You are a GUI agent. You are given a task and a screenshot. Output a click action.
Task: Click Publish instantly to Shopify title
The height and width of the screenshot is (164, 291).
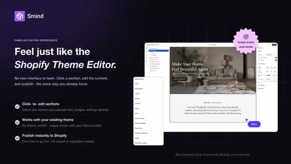click(x=44, y=135)
